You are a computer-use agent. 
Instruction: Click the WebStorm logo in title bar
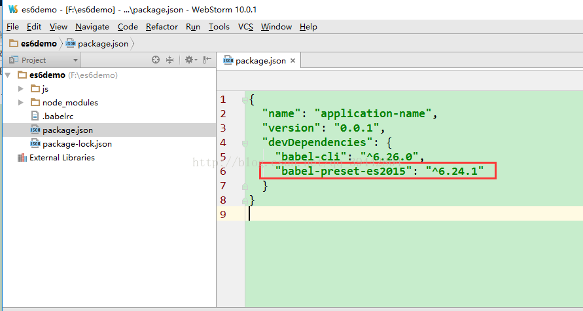coord(13,9)
